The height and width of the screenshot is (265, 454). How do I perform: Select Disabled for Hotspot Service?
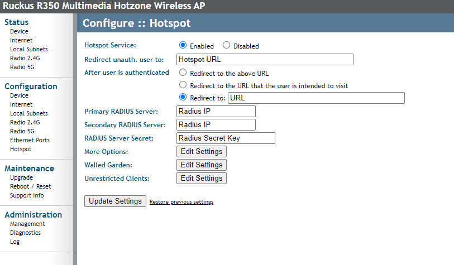227,46
